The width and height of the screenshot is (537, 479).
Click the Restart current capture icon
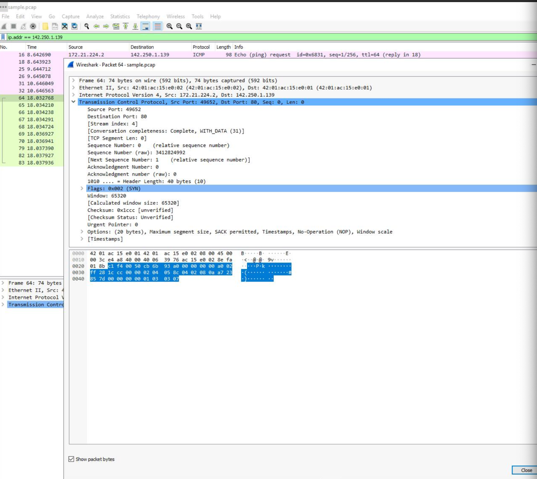(x=23, y=26)
